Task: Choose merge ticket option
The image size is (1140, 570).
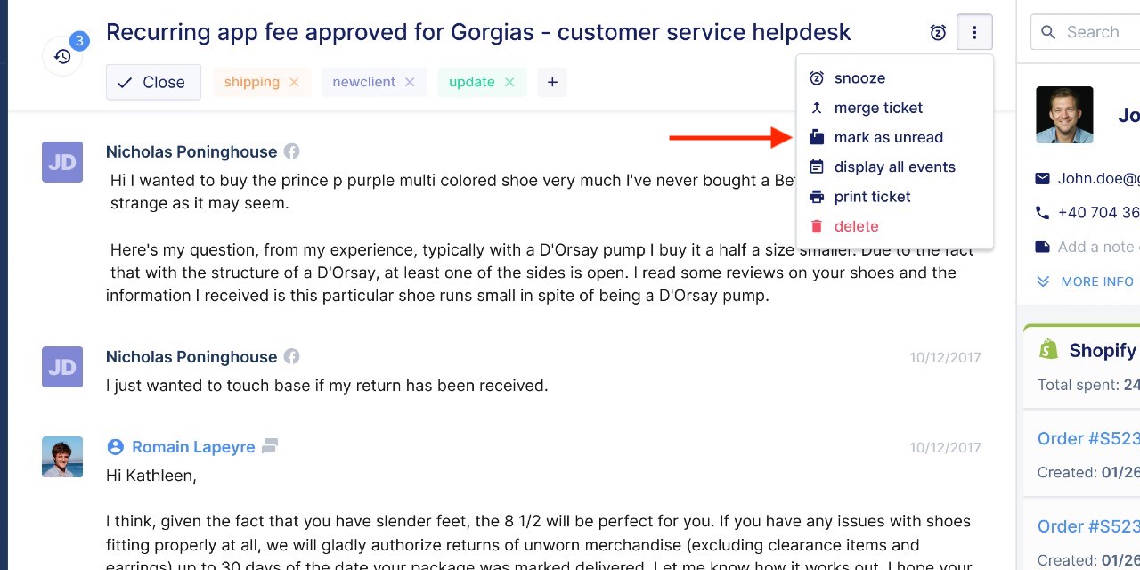Action: click(877, 108)
